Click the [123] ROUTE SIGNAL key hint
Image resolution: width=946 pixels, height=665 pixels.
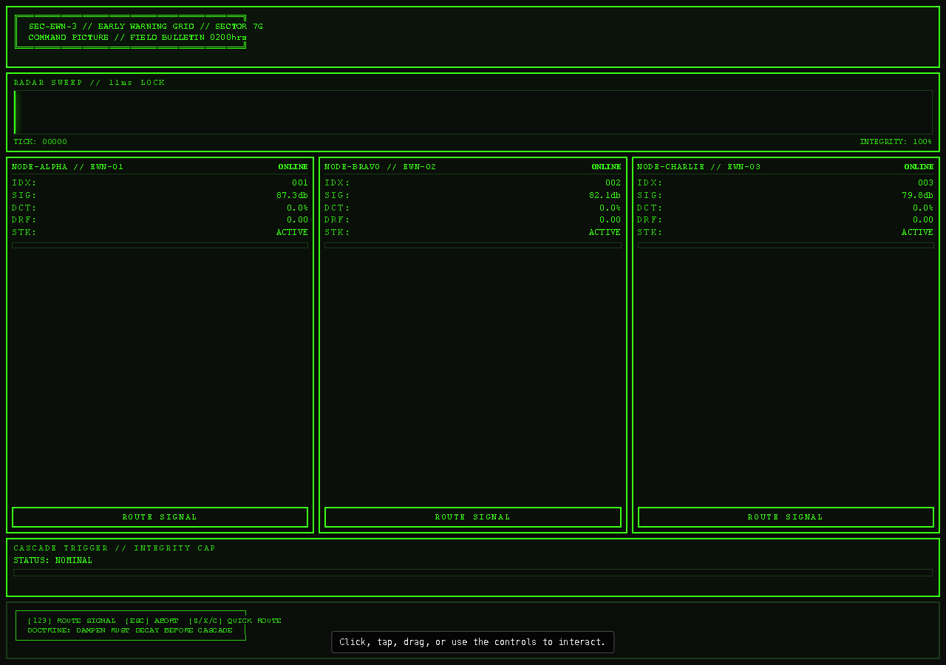click(72, 621)
